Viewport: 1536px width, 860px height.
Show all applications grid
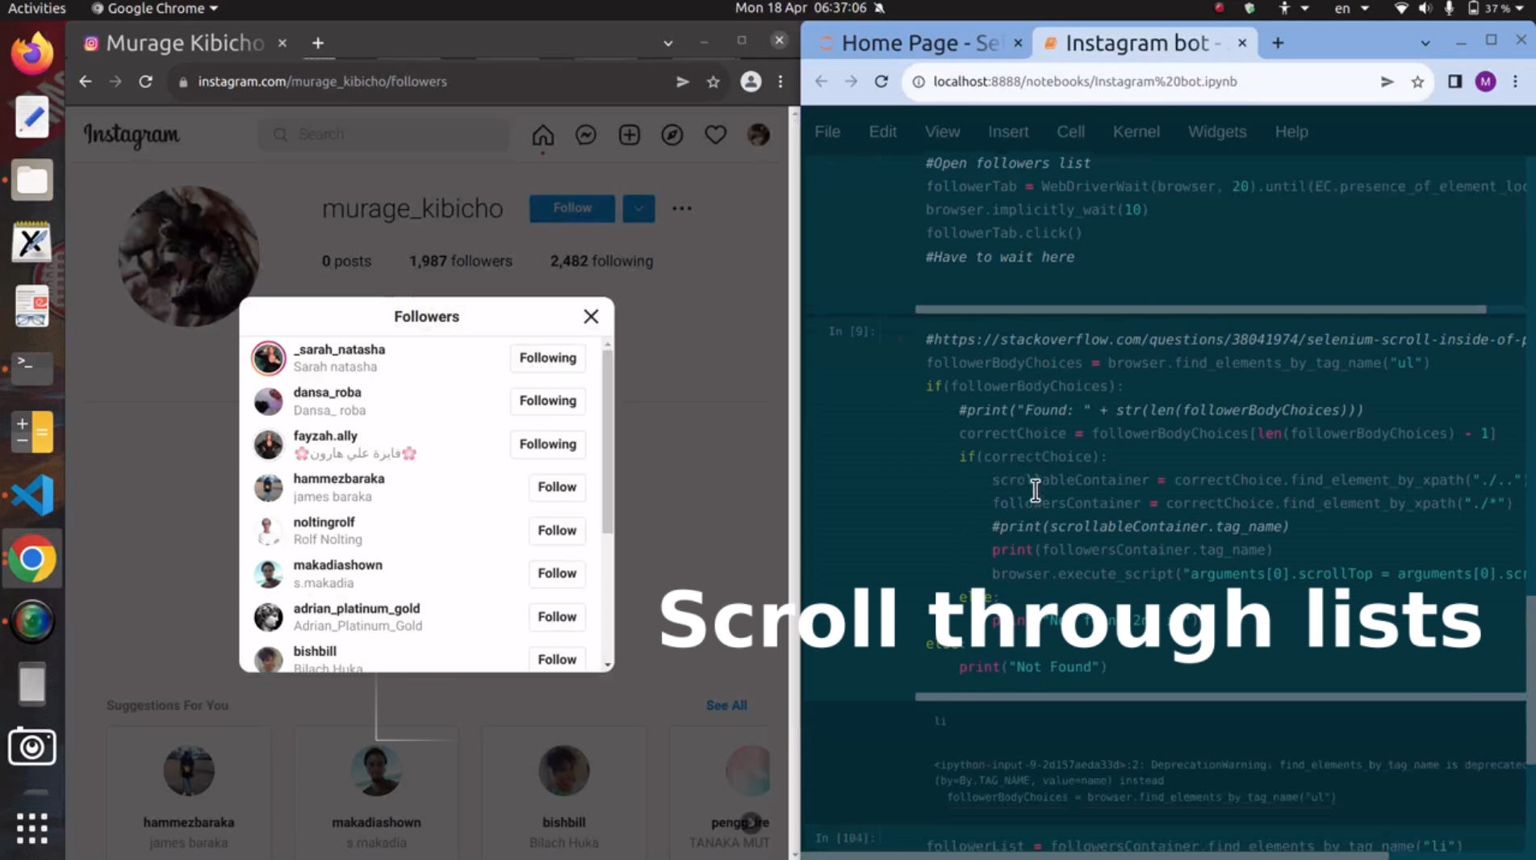(32, 828)
